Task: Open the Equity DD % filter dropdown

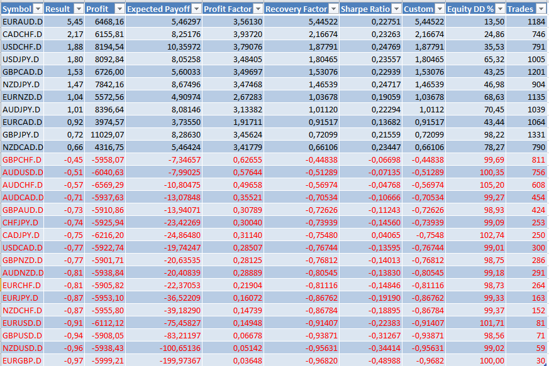Action: click(501, 9)
